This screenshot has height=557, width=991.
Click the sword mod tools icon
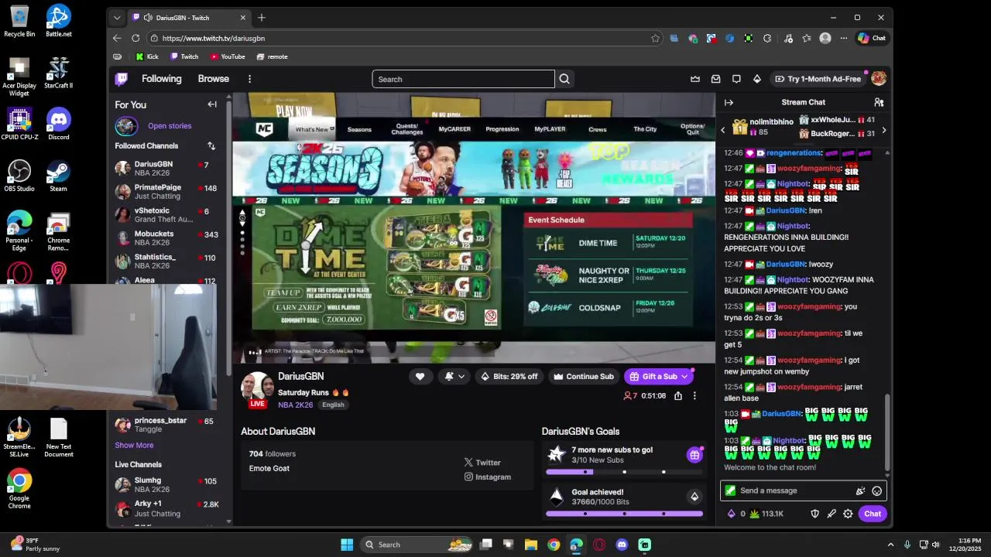pos(832,514)
